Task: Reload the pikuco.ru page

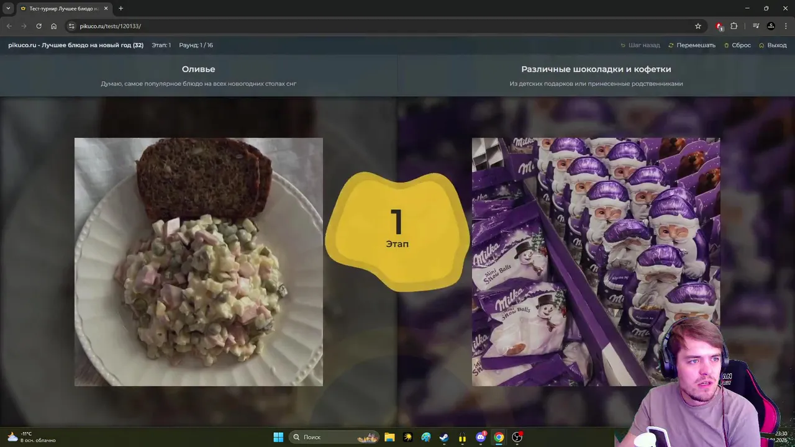Action: pyautogui.click(x=39, y=26)
